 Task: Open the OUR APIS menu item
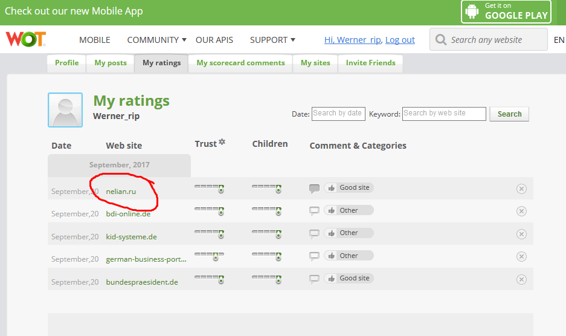214,40
